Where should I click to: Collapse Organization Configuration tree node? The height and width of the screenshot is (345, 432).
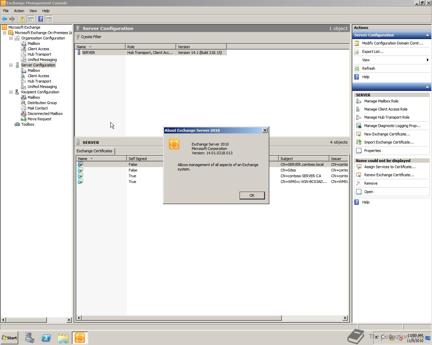pos(11,38)
